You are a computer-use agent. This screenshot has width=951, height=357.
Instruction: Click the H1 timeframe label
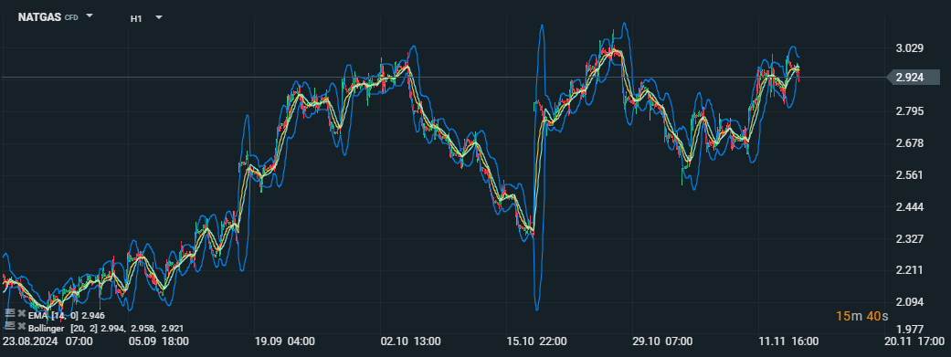(x=136, y=19)
